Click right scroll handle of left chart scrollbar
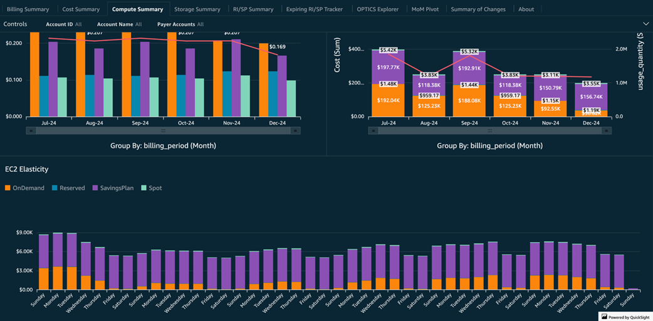 point(296,131)
